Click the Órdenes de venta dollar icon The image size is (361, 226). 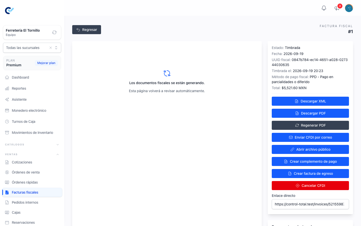point(7,172)
